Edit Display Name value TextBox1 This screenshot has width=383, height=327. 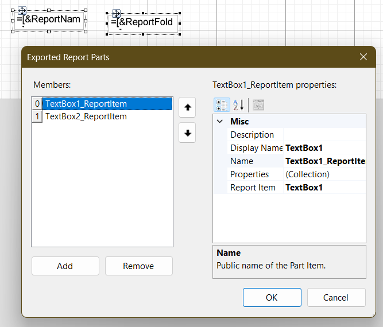tap(324, 147)
